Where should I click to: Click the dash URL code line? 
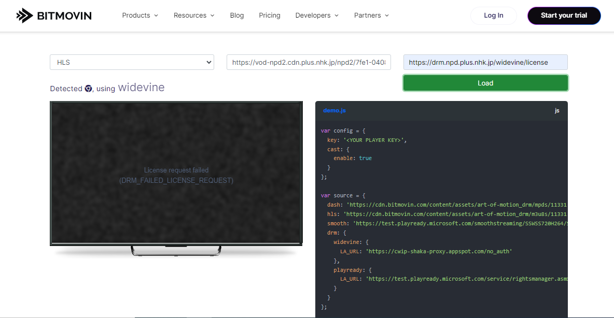[447, 205]
